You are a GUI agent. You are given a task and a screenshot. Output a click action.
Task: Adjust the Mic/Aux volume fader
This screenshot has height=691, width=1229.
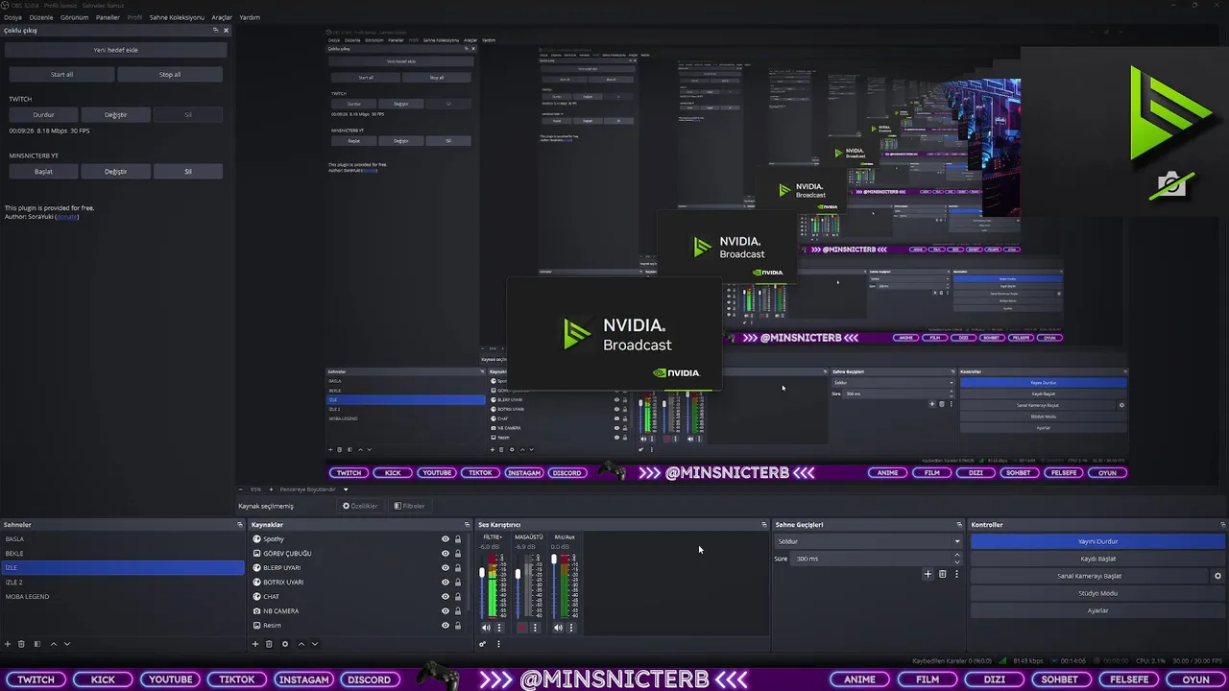point(554,559)
